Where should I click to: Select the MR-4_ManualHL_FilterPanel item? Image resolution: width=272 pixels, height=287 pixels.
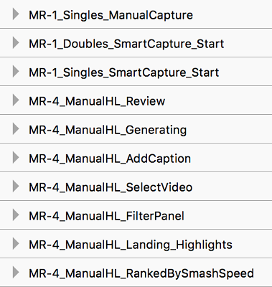(x=136, y=215)
